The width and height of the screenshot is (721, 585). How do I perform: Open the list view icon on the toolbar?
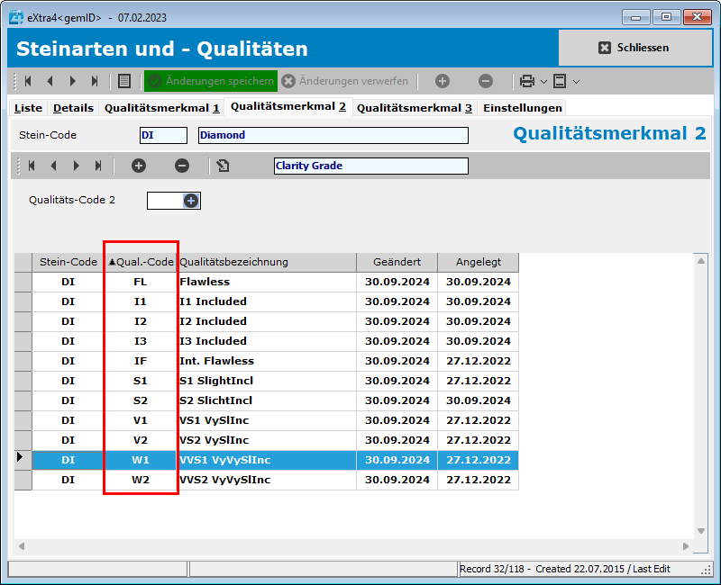tap(123, 82)
